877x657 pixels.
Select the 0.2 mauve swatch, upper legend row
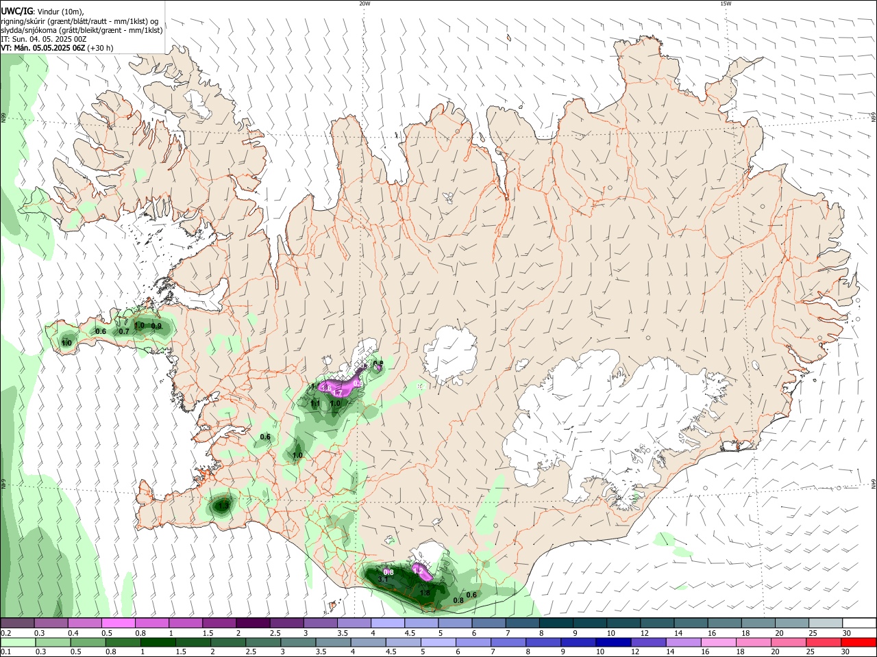point(17,623)
